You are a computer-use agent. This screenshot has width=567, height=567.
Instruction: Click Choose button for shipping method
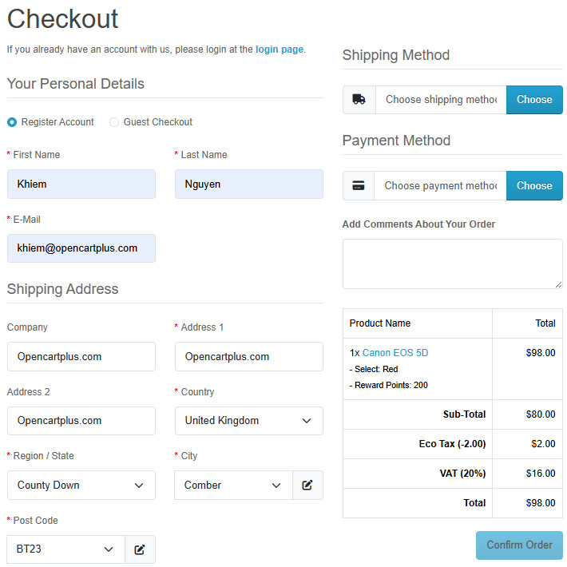tap(534, 100)
